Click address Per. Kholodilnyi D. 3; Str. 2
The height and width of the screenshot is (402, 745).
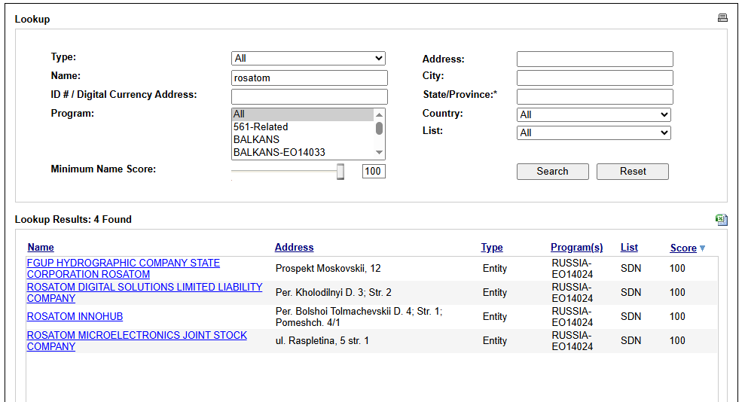coord(333,293)
